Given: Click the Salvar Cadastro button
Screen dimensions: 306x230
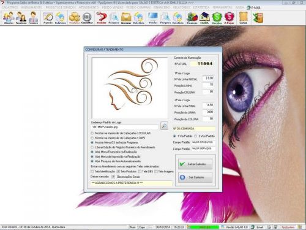Looking at the screenshot, I should coord(195,164).
